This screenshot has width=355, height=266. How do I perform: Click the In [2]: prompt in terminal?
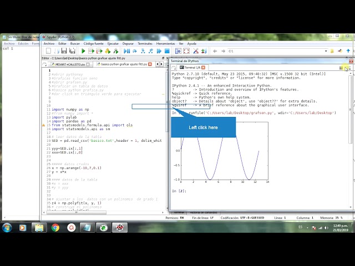click(x=179, y=191)
